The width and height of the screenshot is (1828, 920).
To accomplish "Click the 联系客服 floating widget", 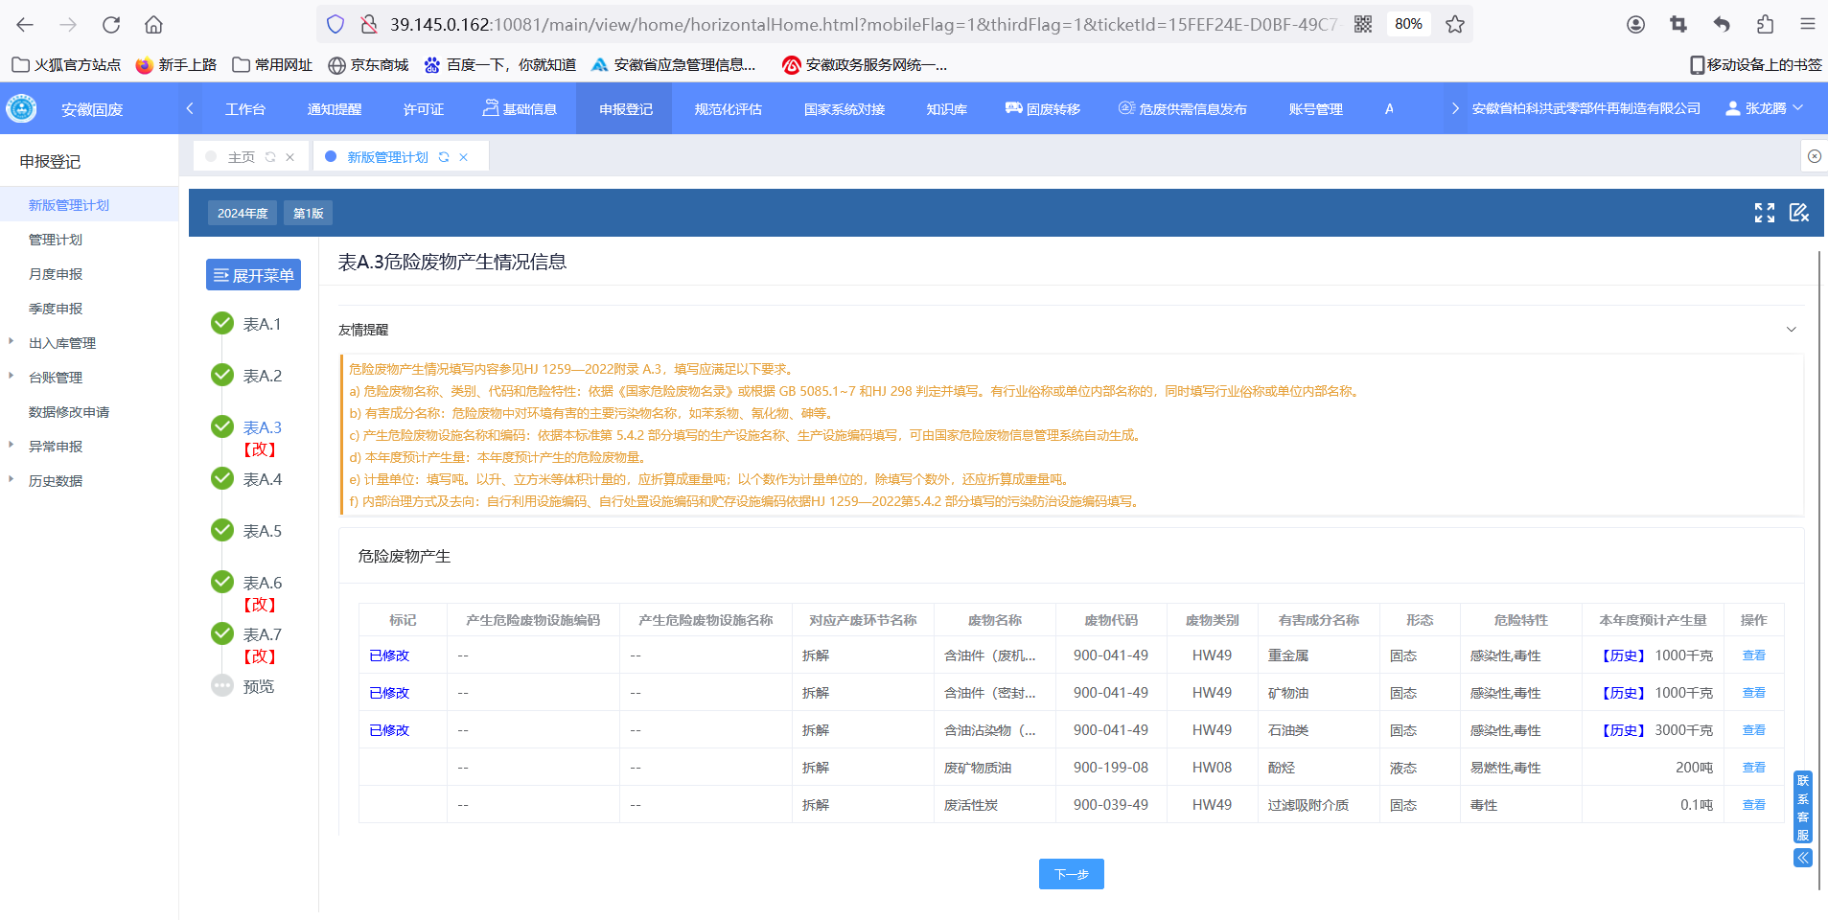I will pos(1802,807).
